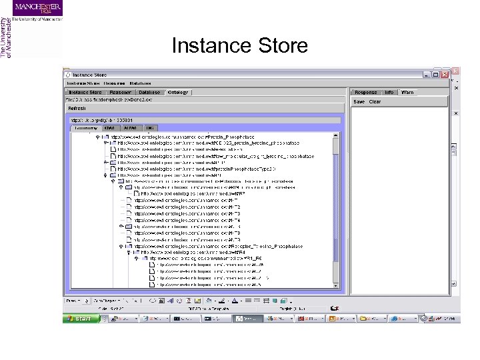Collapse the Receptor_Tyrosine_Phosphatase tree node
Screen dimensions: 480x360
click(x=121, y=247)
